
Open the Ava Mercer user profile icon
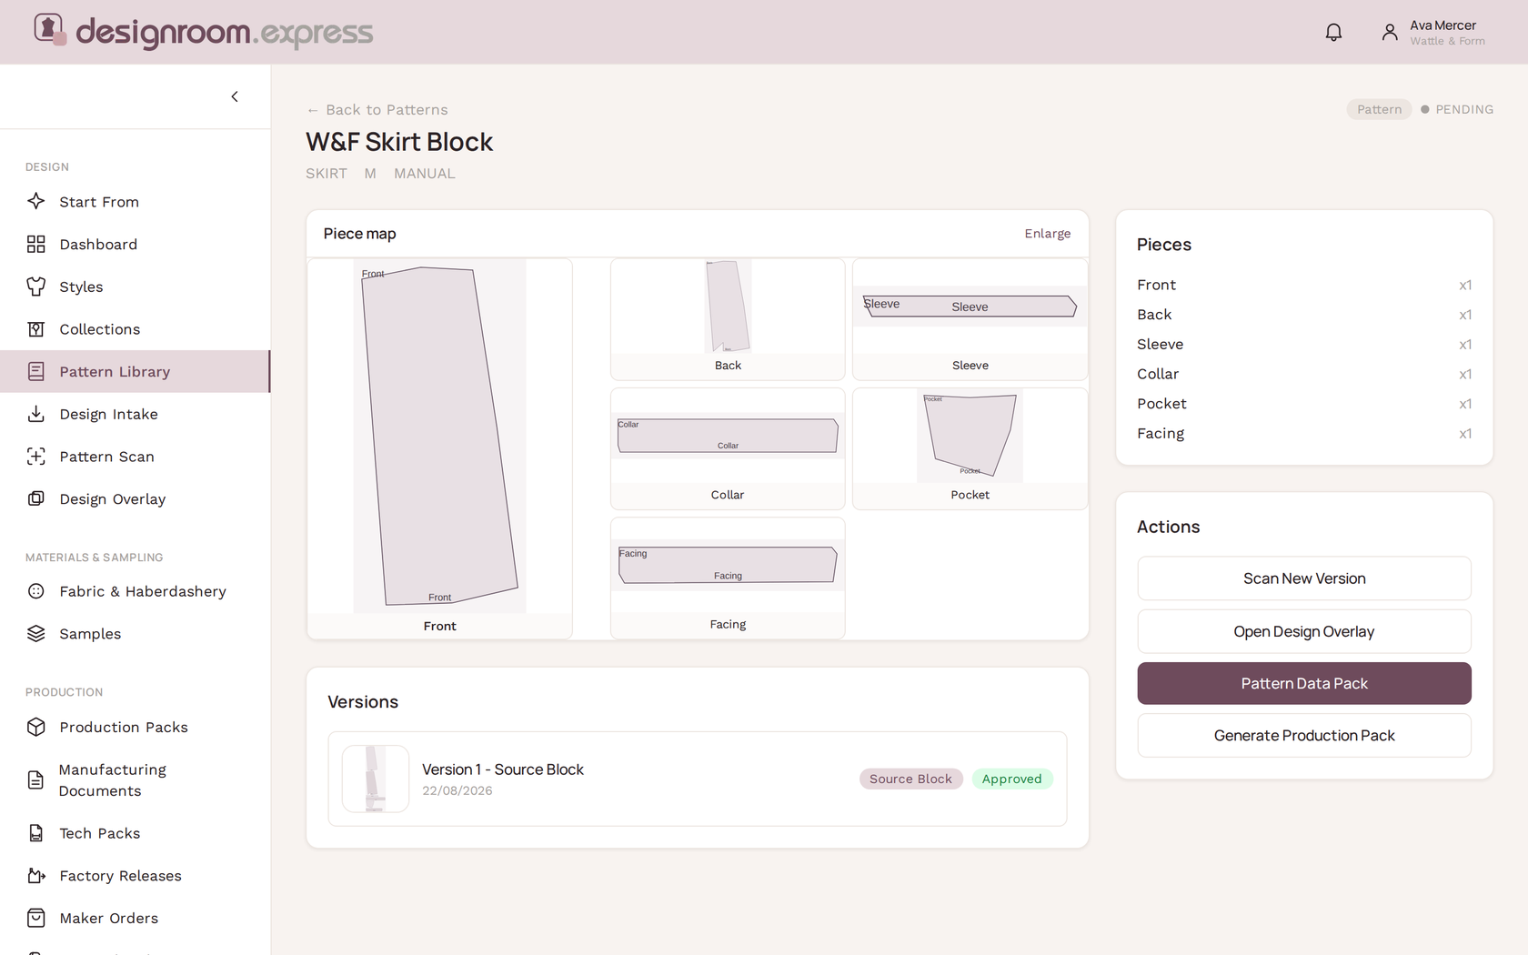[1389, 33]
